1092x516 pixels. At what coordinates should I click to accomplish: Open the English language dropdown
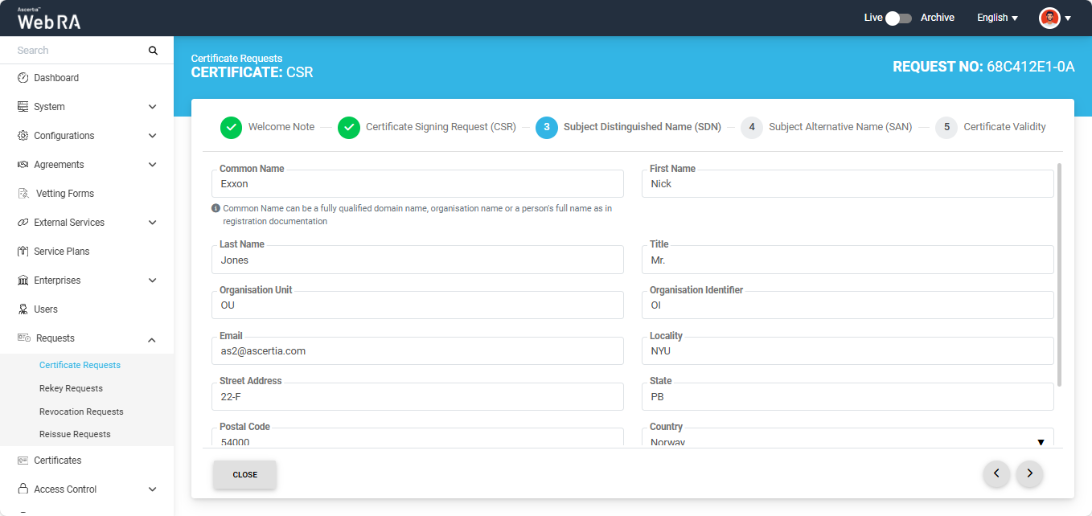pyautogui.click(x=997, y=18)
